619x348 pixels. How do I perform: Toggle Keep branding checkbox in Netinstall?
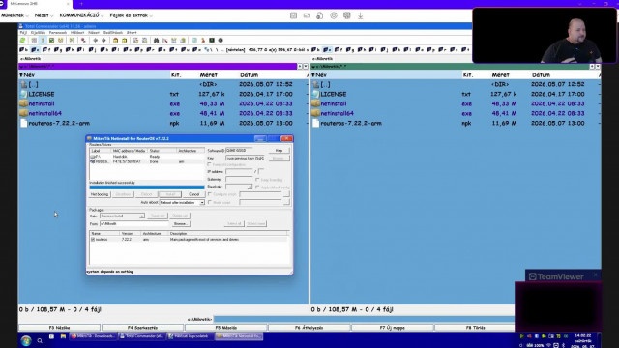[x=257, y=180]
